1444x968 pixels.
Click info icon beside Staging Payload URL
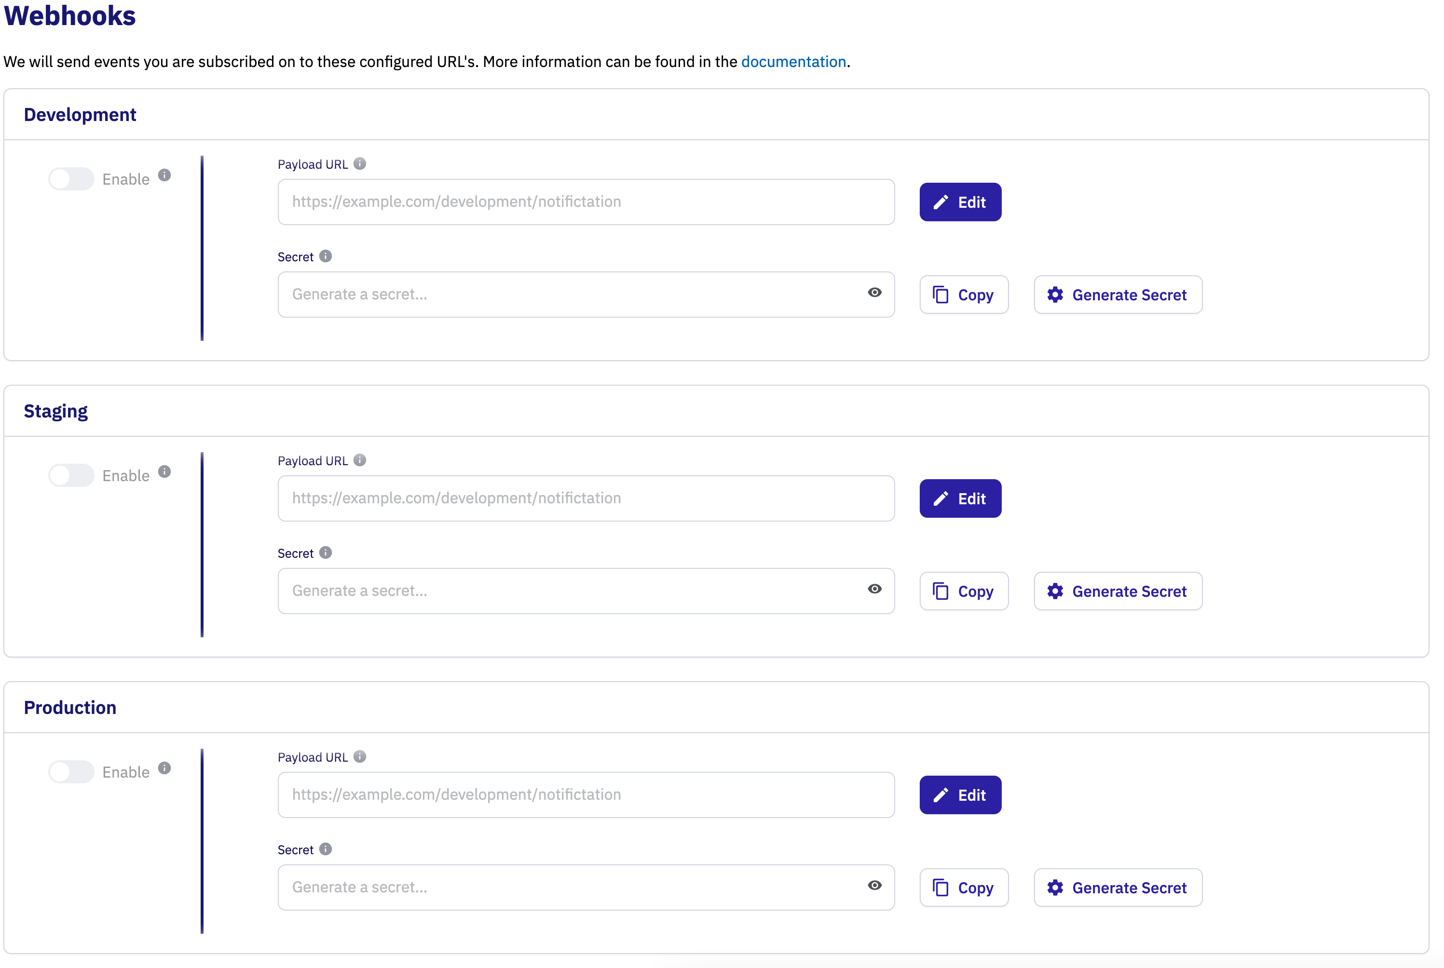[360, 460]
